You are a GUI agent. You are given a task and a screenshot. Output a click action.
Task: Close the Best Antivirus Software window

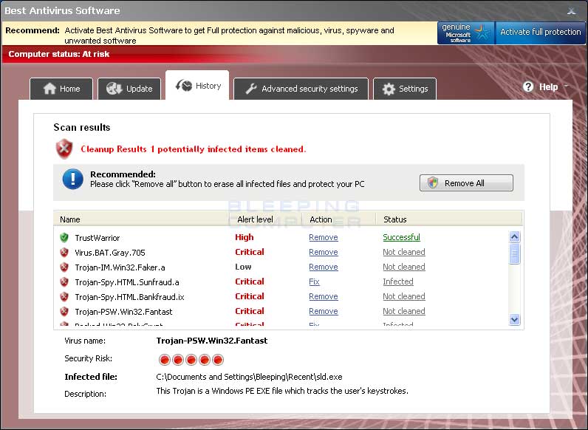(571, 11)
